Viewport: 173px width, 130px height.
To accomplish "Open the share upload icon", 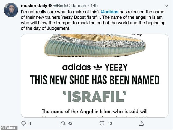I will 141,123.
